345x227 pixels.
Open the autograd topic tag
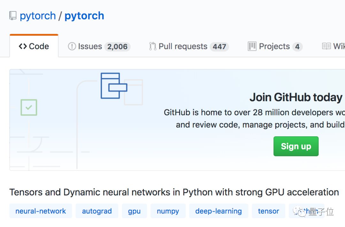pos(97,211)
